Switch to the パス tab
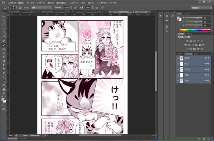 [x=196, y=54]
